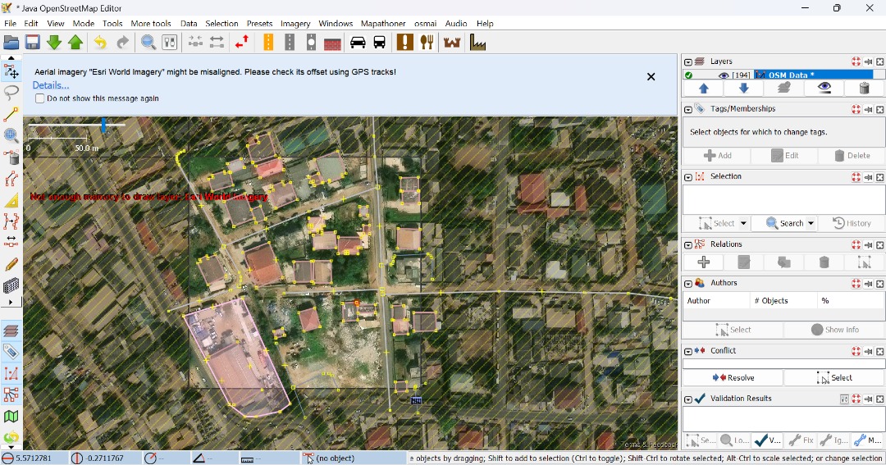The height and width of the screenshot is (465, 886).
Task: Download map data with green down arrow
Action: tap(54, 43)
